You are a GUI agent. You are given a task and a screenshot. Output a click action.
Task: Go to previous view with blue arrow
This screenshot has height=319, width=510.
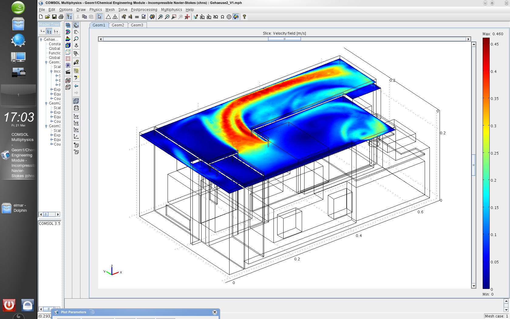coord(76,86)
